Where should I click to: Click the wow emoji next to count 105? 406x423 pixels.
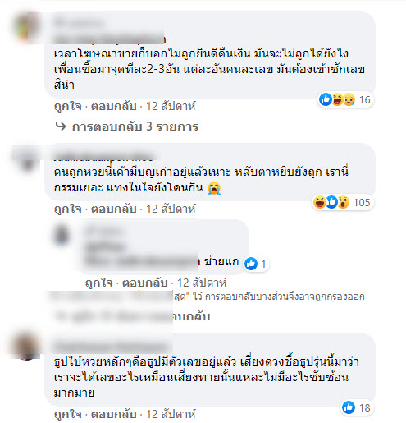(x=344, y=202)
